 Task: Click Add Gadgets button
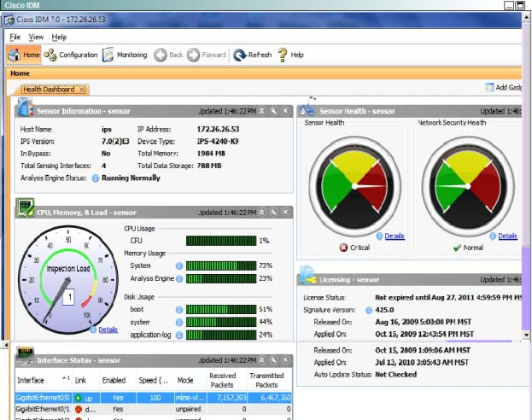point(504,88)
